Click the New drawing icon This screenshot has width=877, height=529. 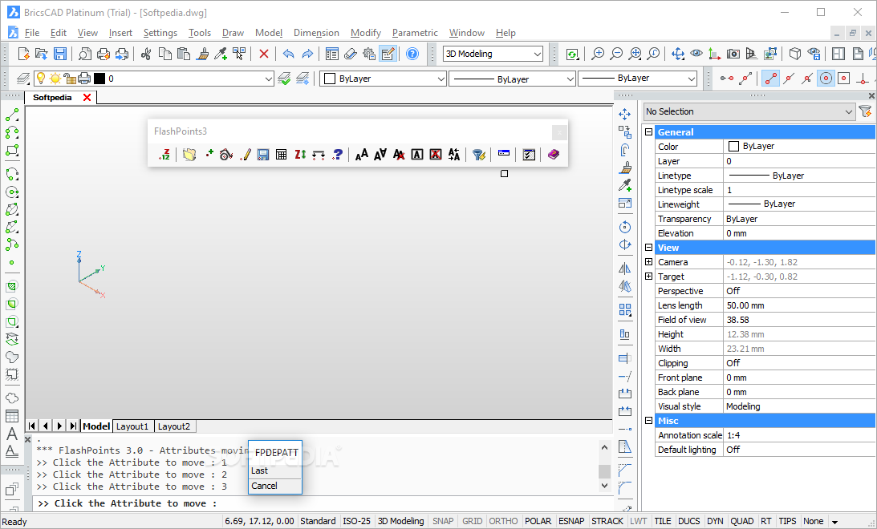(x=23, y=54)
